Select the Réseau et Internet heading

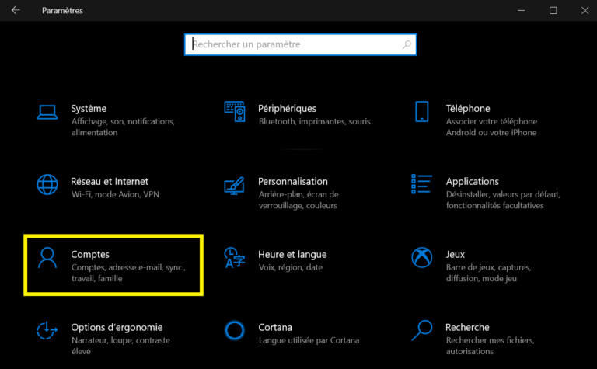[x=110, y=182]
